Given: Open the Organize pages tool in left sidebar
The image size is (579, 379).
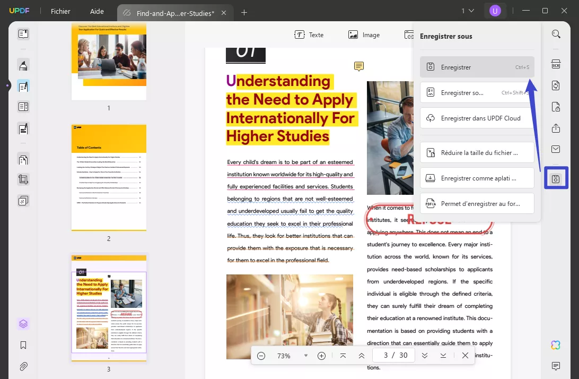Looking at the screenshot, I should [x=23, y=107].
